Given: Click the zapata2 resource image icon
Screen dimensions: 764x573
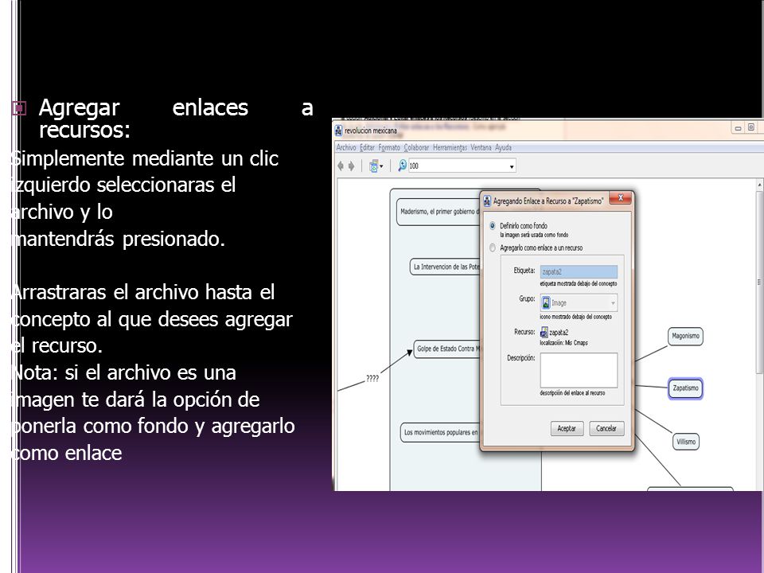Looking at the screenshot, I should tap(544, 333).
